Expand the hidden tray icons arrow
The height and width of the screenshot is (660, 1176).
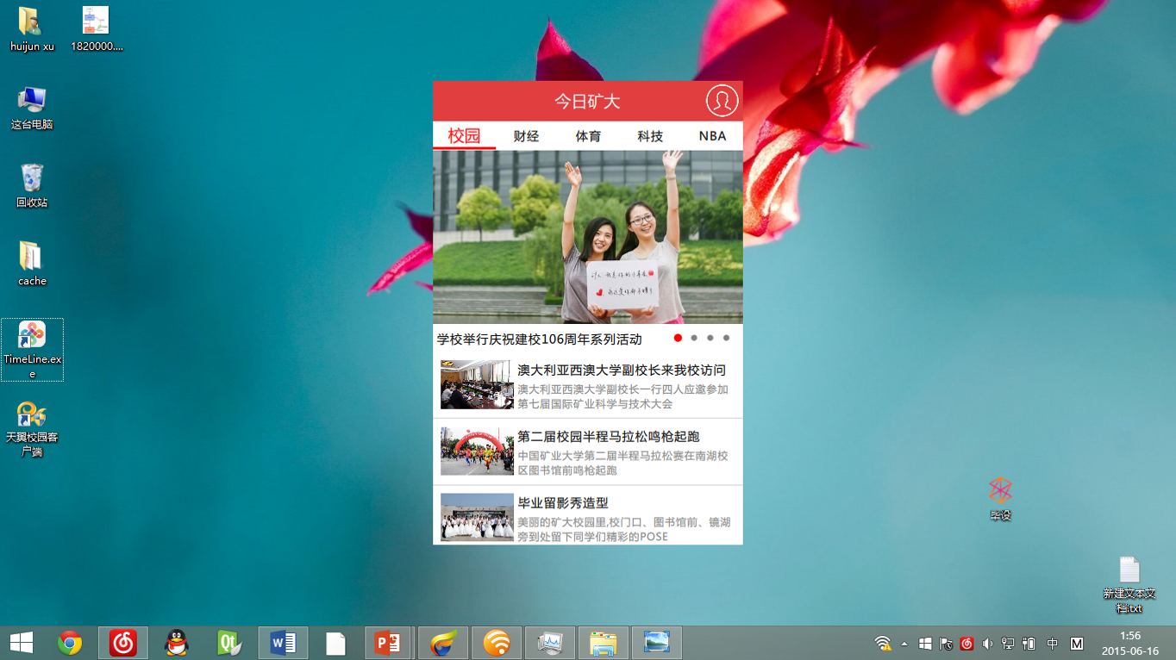(x=904, y=644)
